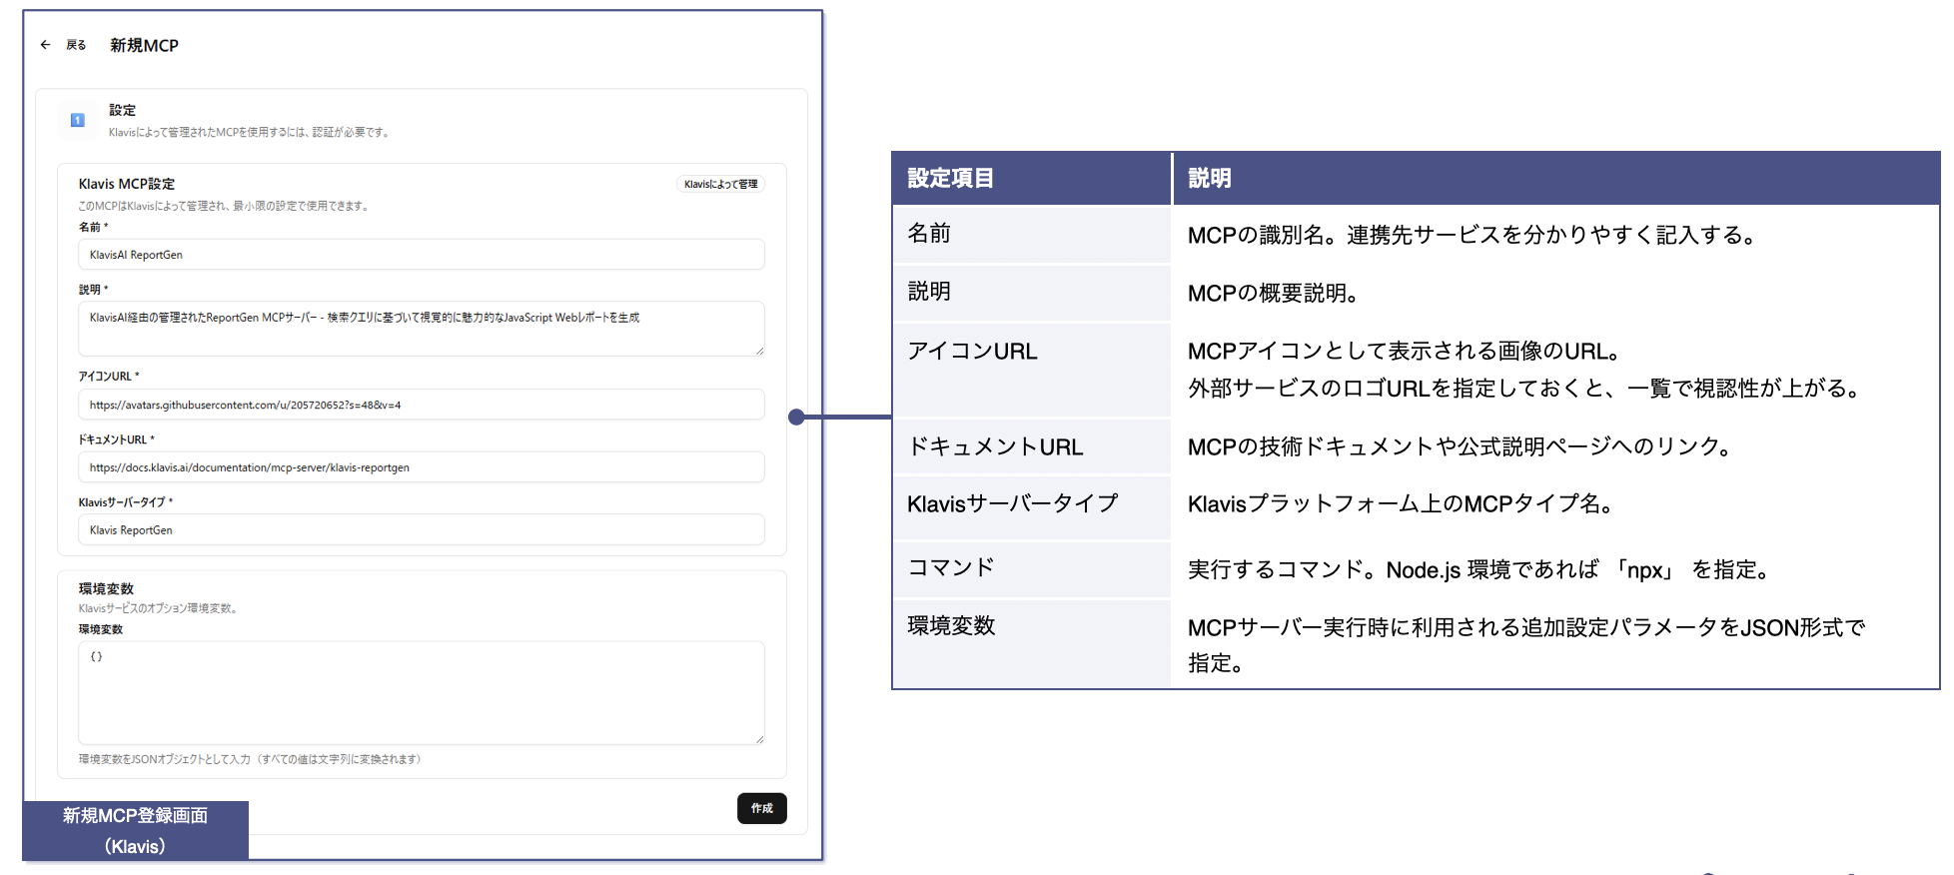This screenshot has width=1954, height=875.
Task: Click the 環境変数をJSONオブジェクトとして入力 hint text
Action: point(250,759)
